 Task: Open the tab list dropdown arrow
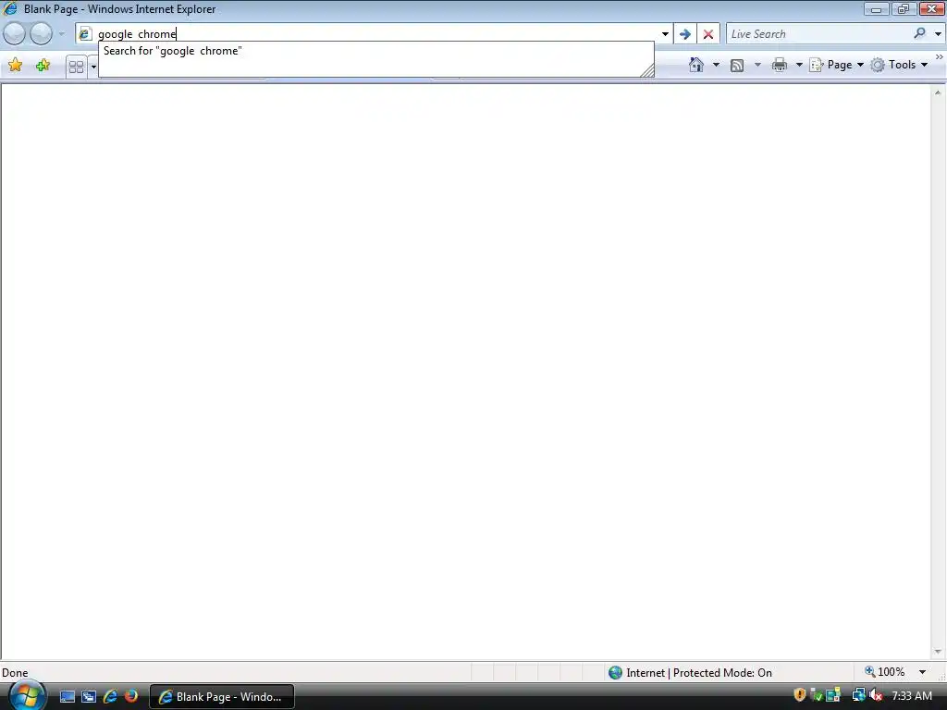click(93, 67)
